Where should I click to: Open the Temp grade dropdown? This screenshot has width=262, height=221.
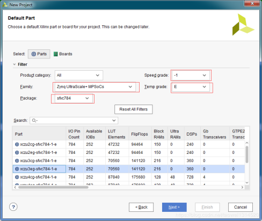pos(191,87)
